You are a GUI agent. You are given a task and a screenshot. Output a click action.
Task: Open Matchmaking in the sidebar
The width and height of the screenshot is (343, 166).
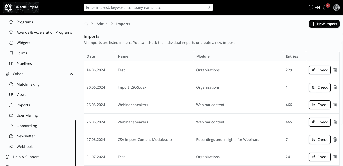click(28, 84)
